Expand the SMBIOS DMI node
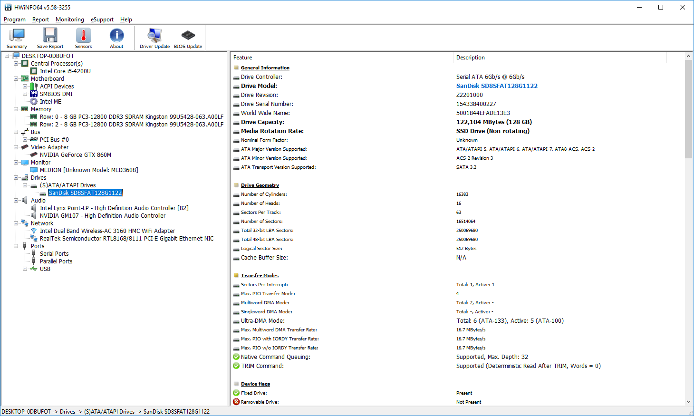694x416 pixels. (x=25, y=94)
